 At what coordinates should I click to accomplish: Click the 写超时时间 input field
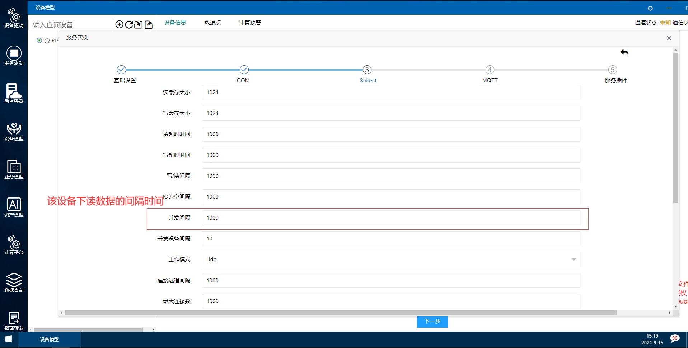pyautogui.click(x=391, y=155)
